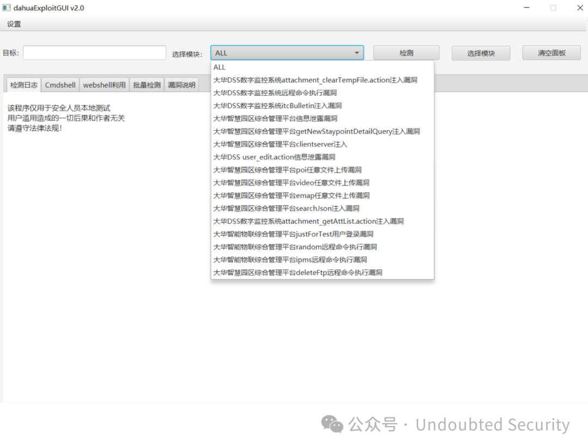Click the 选择模块 button

coord(481,53)
